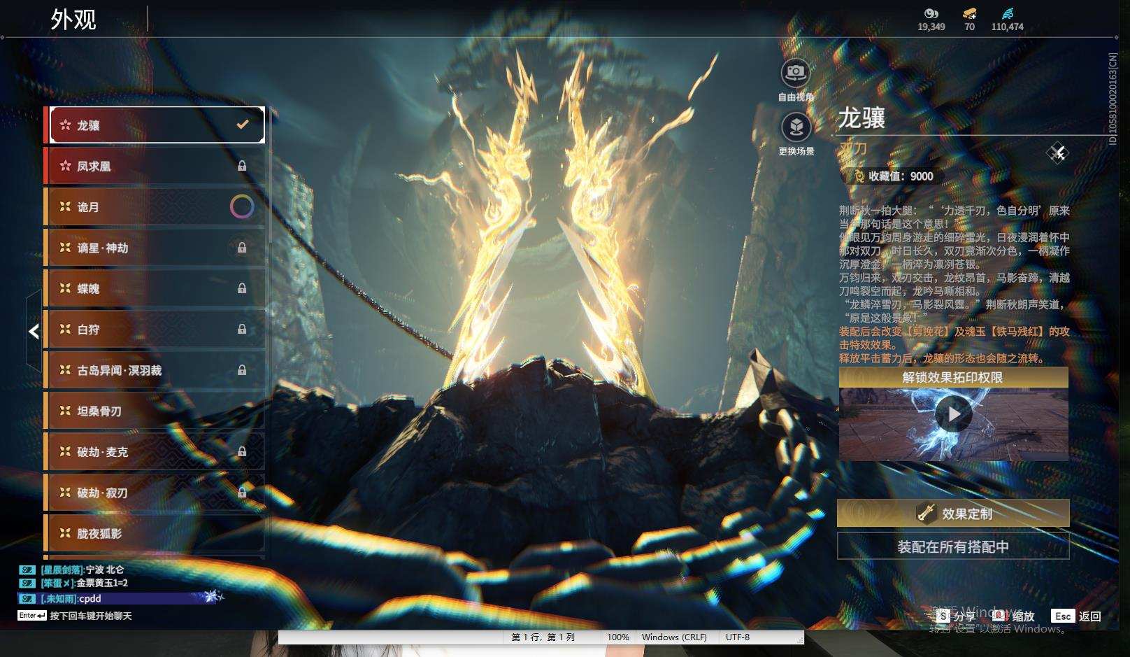This screenshot has height=657, width=1130.
Task: Click the chat channel icon beside 星辰剑落
Action: click(27, 570)
